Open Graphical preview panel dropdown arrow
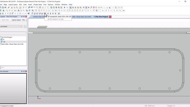 click(x=22, y=71)
